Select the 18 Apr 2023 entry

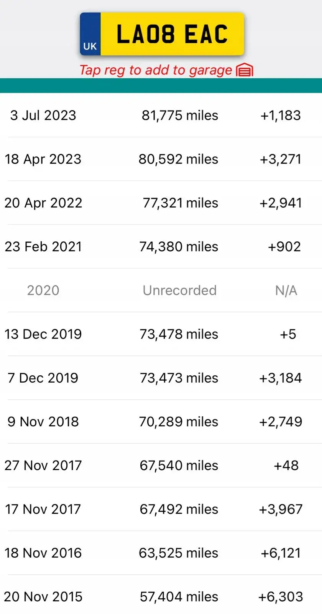coord(161,159)
